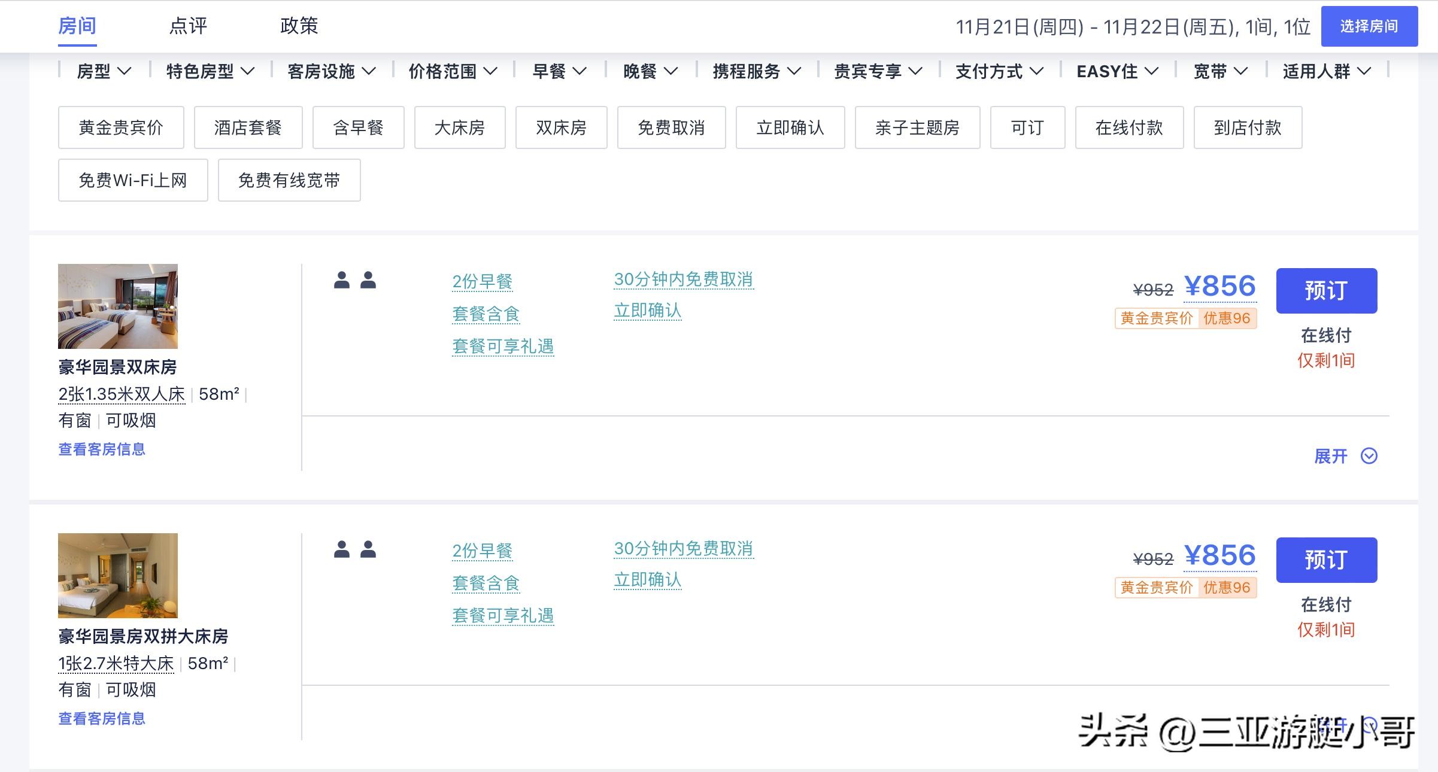Open the 房型 dropdown filter
Image resolution: width=1438 pixels, height=772 pixels.
(x=104, y=72)
